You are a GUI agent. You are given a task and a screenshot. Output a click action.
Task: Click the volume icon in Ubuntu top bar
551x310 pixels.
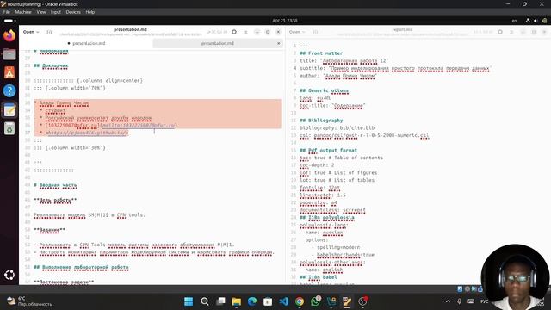[536, 21]
